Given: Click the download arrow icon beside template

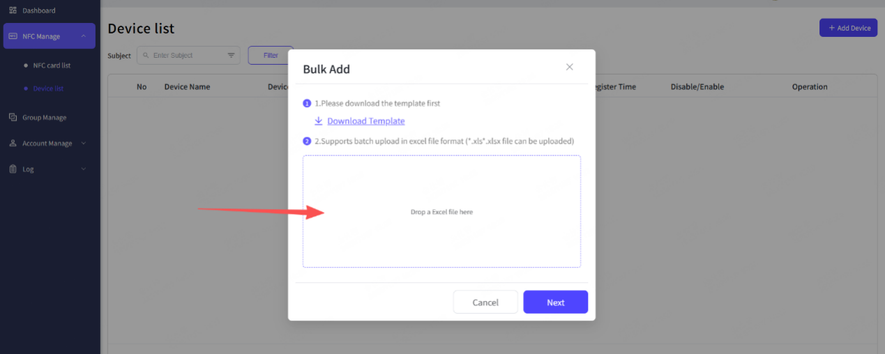Looking at the screenshot, I should 318,121.
